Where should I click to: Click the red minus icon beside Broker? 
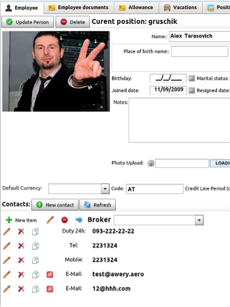[x=65, y=220]
